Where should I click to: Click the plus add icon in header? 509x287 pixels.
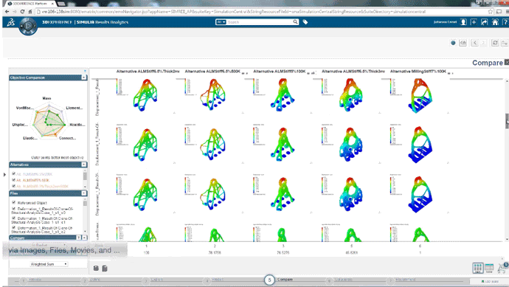coord(474,22)
